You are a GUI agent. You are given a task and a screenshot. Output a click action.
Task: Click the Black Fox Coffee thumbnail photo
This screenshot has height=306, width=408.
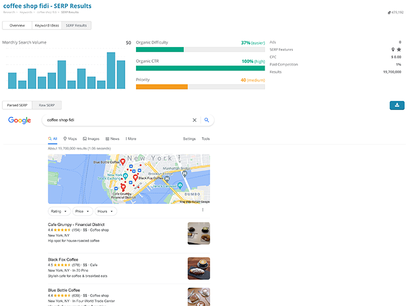point(198,269)
